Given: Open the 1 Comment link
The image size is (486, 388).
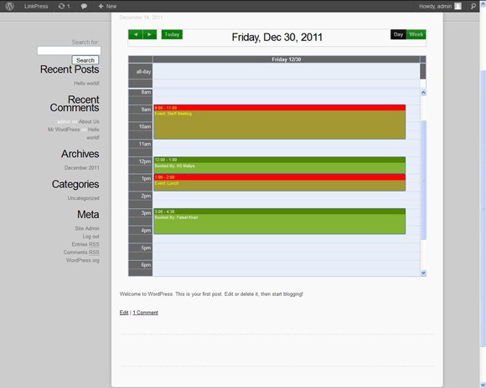Looking at the screenshot, I should coord(145,313).
